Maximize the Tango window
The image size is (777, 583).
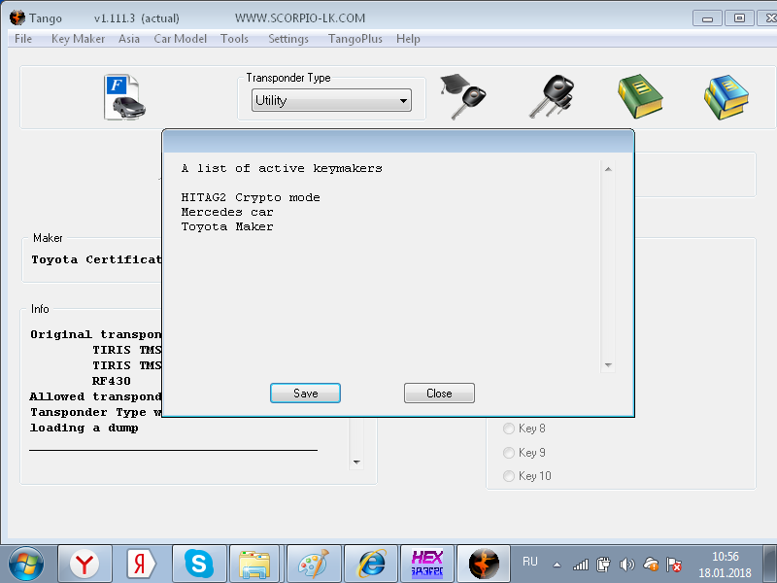739,18
